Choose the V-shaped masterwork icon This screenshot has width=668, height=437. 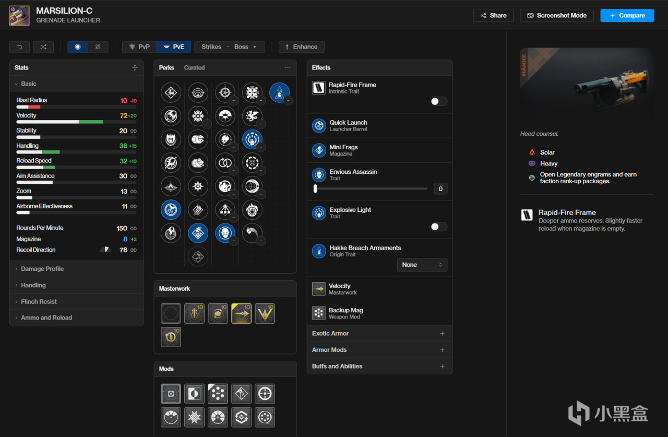[265, 313]
